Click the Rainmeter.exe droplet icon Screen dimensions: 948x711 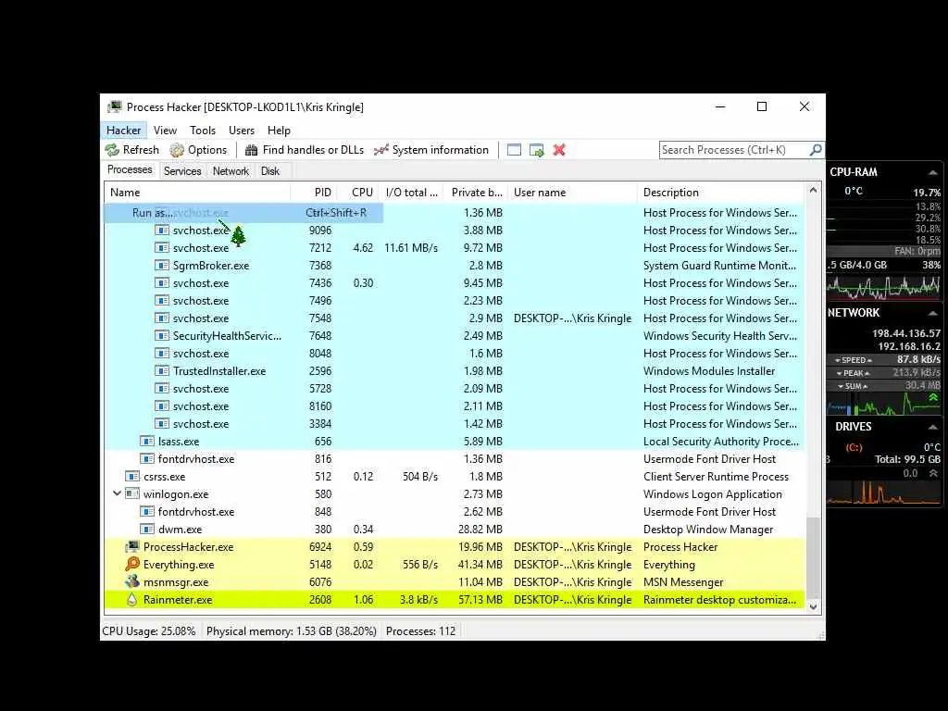tap(131, 600)
